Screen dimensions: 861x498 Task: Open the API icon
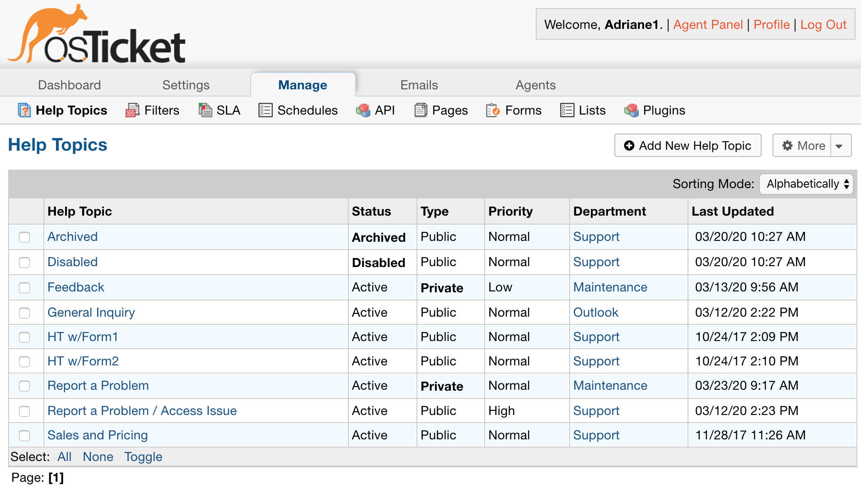tap(363, 110)
